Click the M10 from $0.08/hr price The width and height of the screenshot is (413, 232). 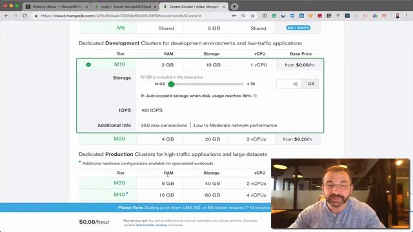(299, 65)
